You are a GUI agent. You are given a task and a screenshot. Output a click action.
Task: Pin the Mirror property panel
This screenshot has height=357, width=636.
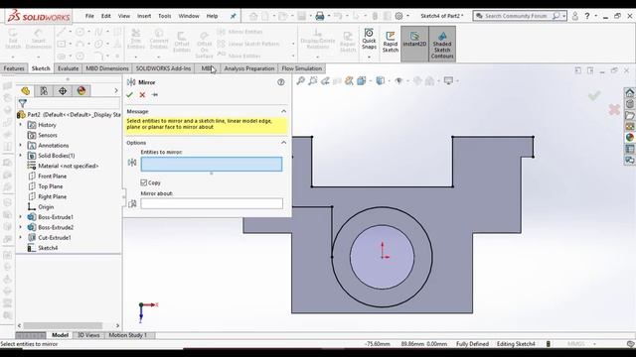(x=155, y=95)
